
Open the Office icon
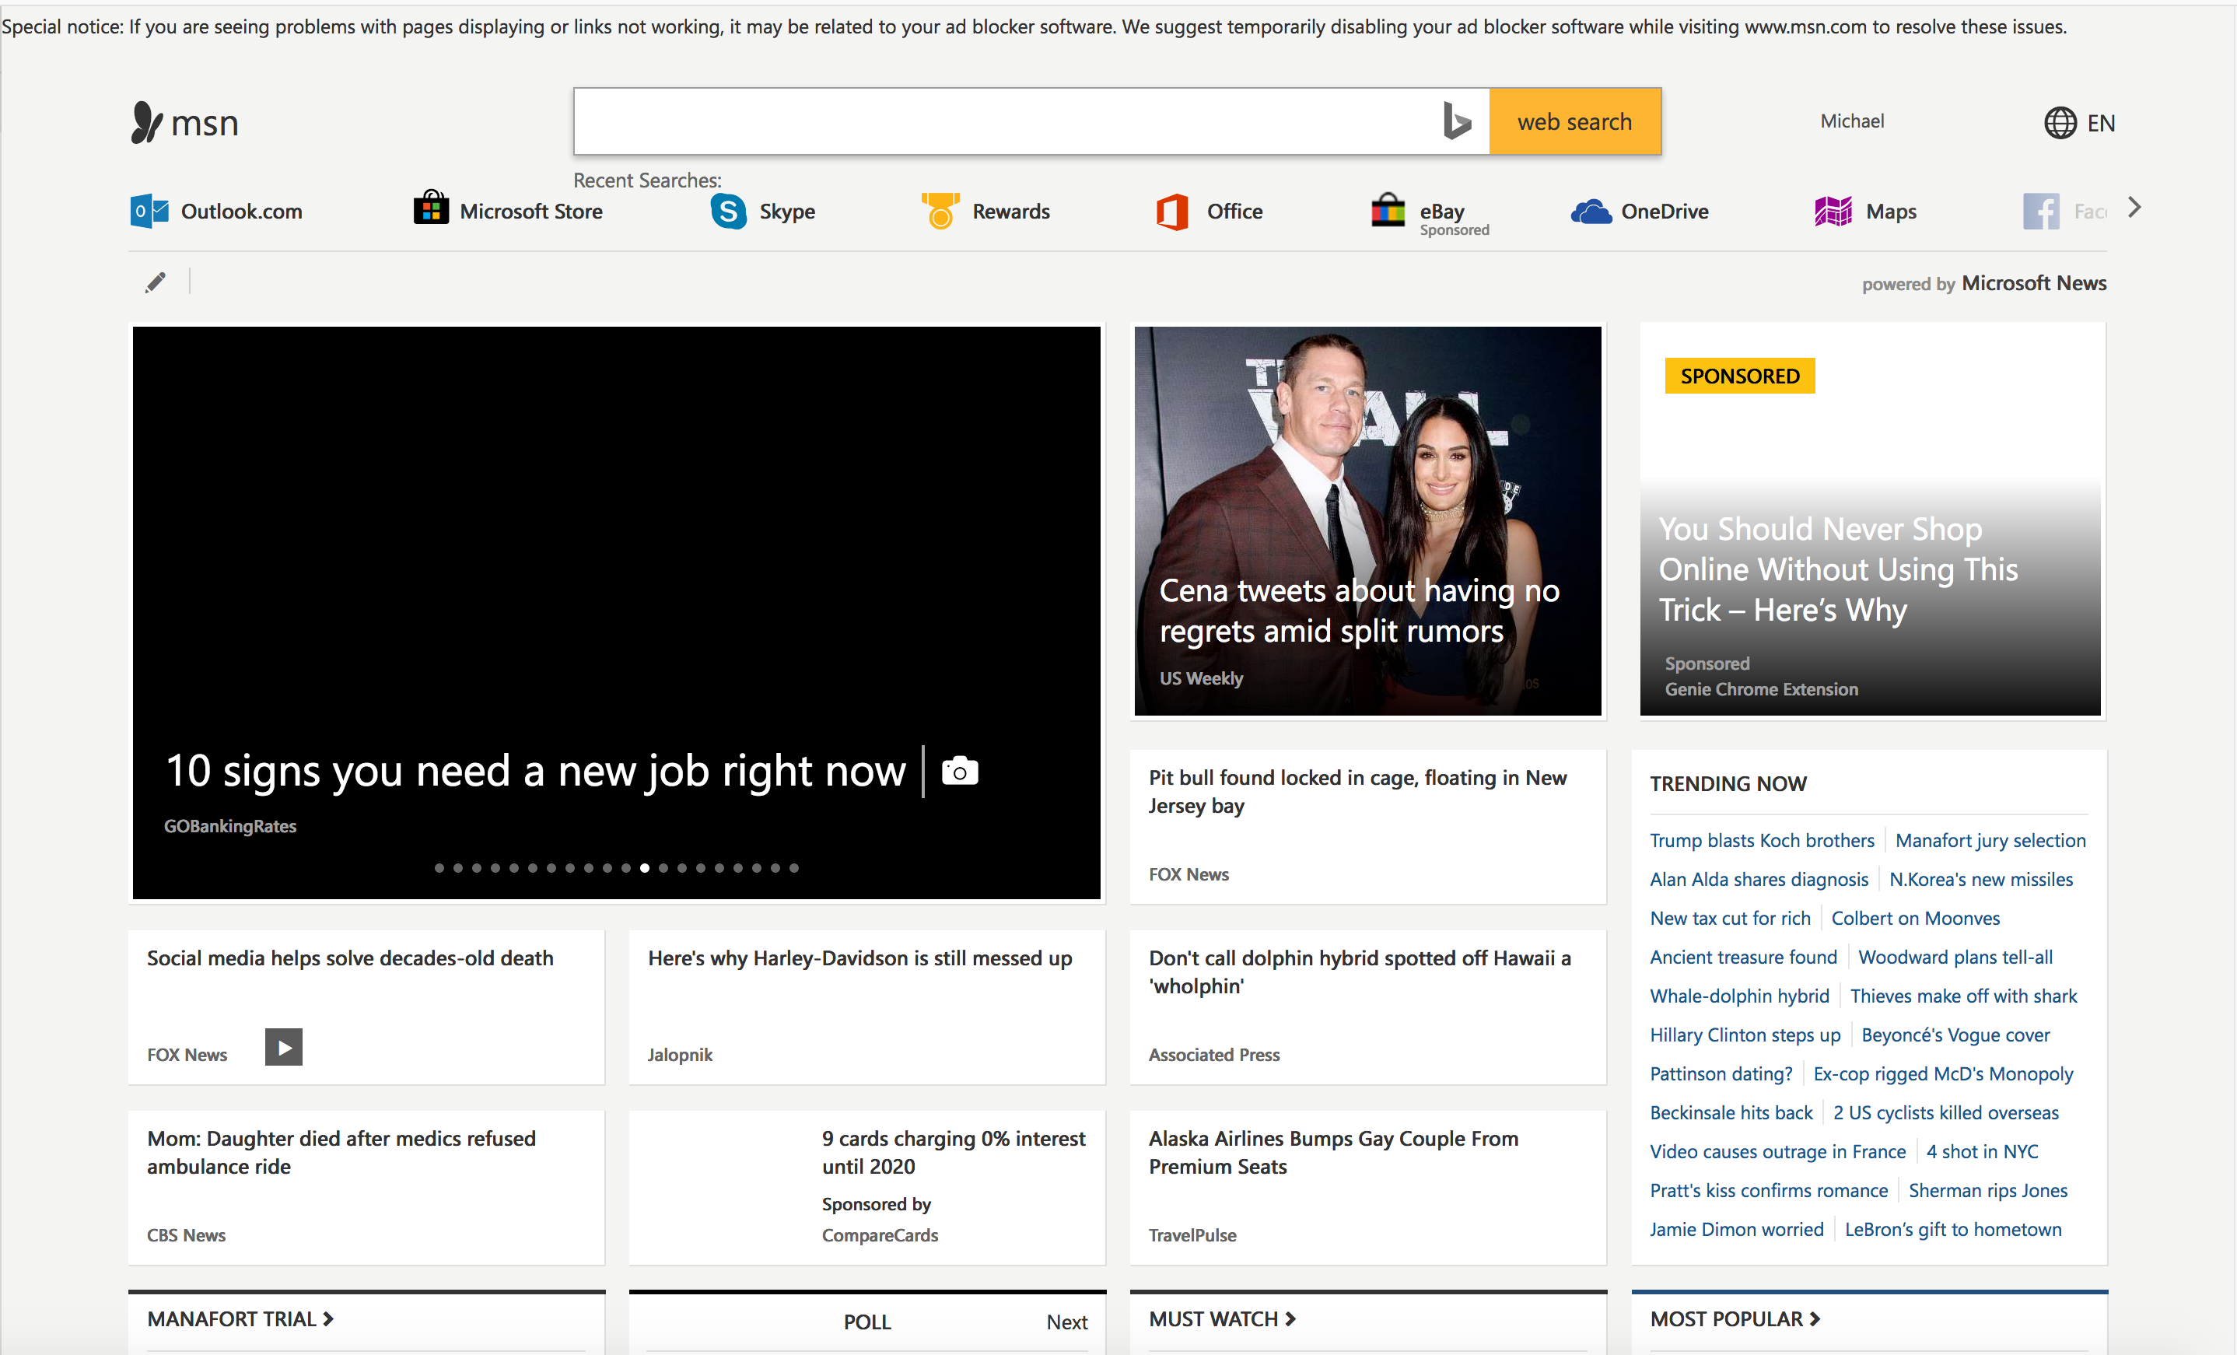point(1173,212)
